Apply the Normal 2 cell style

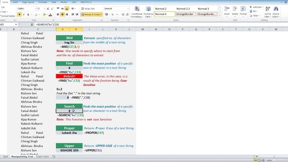(164, 9)
